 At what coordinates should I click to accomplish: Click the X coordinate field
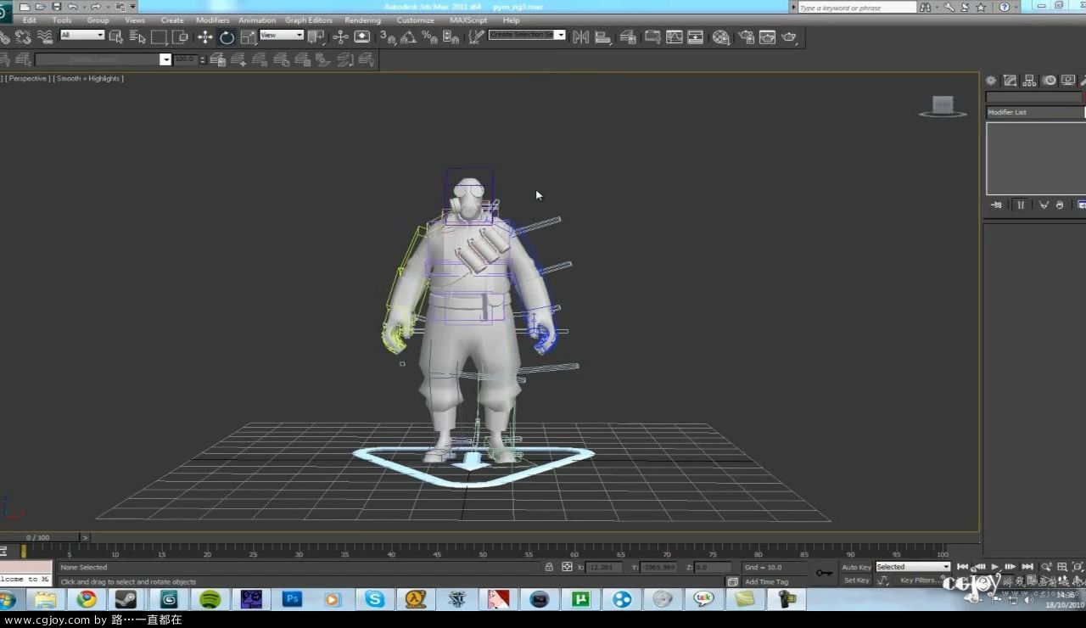(x=604, y=567)
